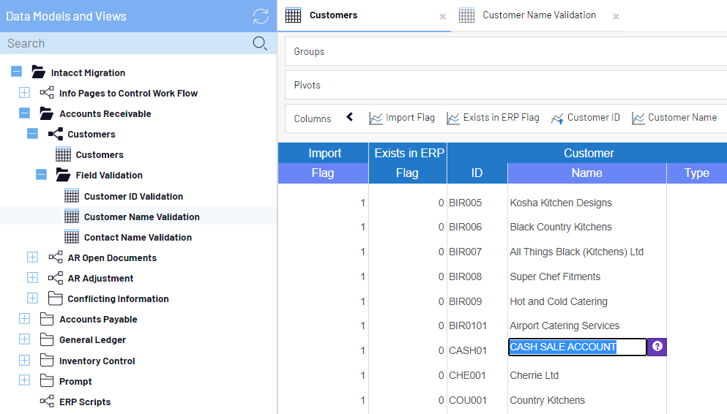
Task: Select the Kosha Kitchen Designs name cell
Action: point(561,203)
